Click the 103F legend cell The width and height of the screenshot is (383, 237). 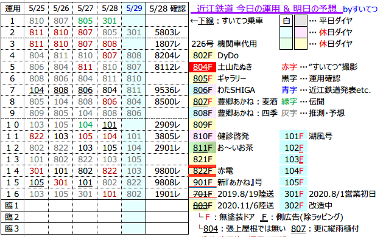coord(293,159)
